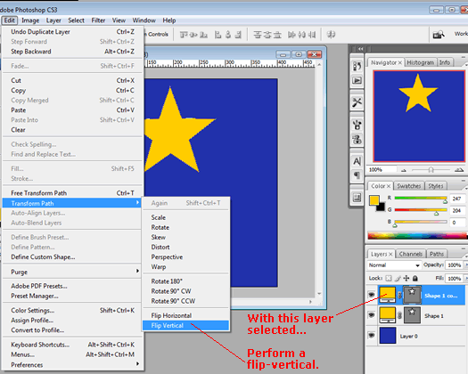The image size is (468, 374).
Task: Choose Flip Horizontal from the submenu
Action: (x=185, y=315)
